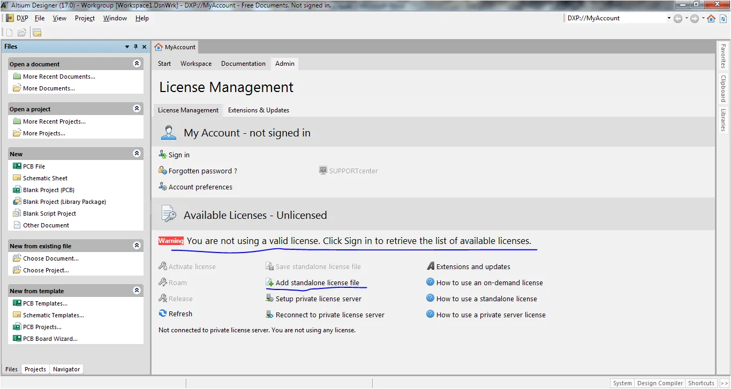Open the Libraries side panel

point(723,120)
